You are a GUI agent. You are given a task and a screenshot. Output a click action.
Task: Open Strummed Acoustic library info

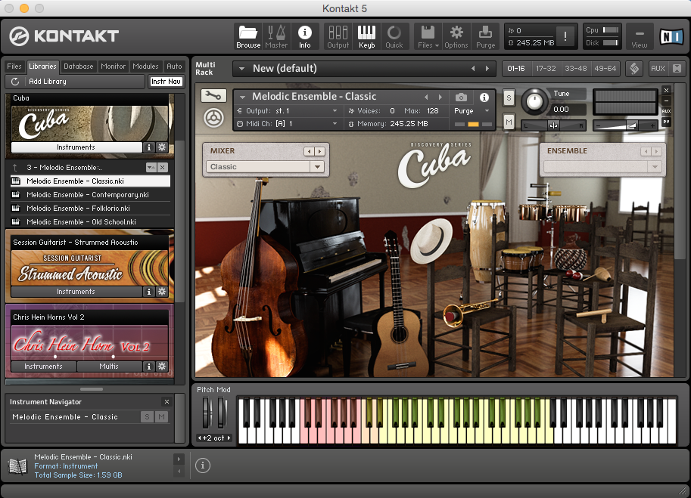coord(149,291)
